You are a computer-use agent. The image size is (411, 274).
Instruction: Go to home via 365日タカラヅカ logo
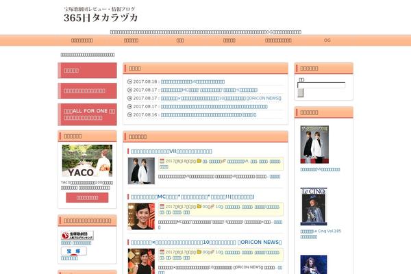[101, 14]
